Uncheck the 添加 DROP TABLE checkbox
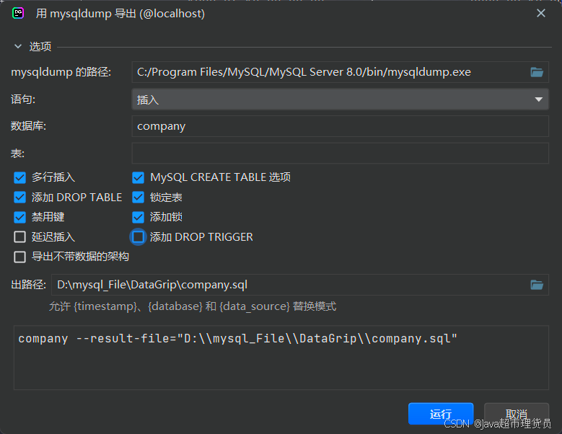Screen dimensions: 562x434 click(19, 198)
